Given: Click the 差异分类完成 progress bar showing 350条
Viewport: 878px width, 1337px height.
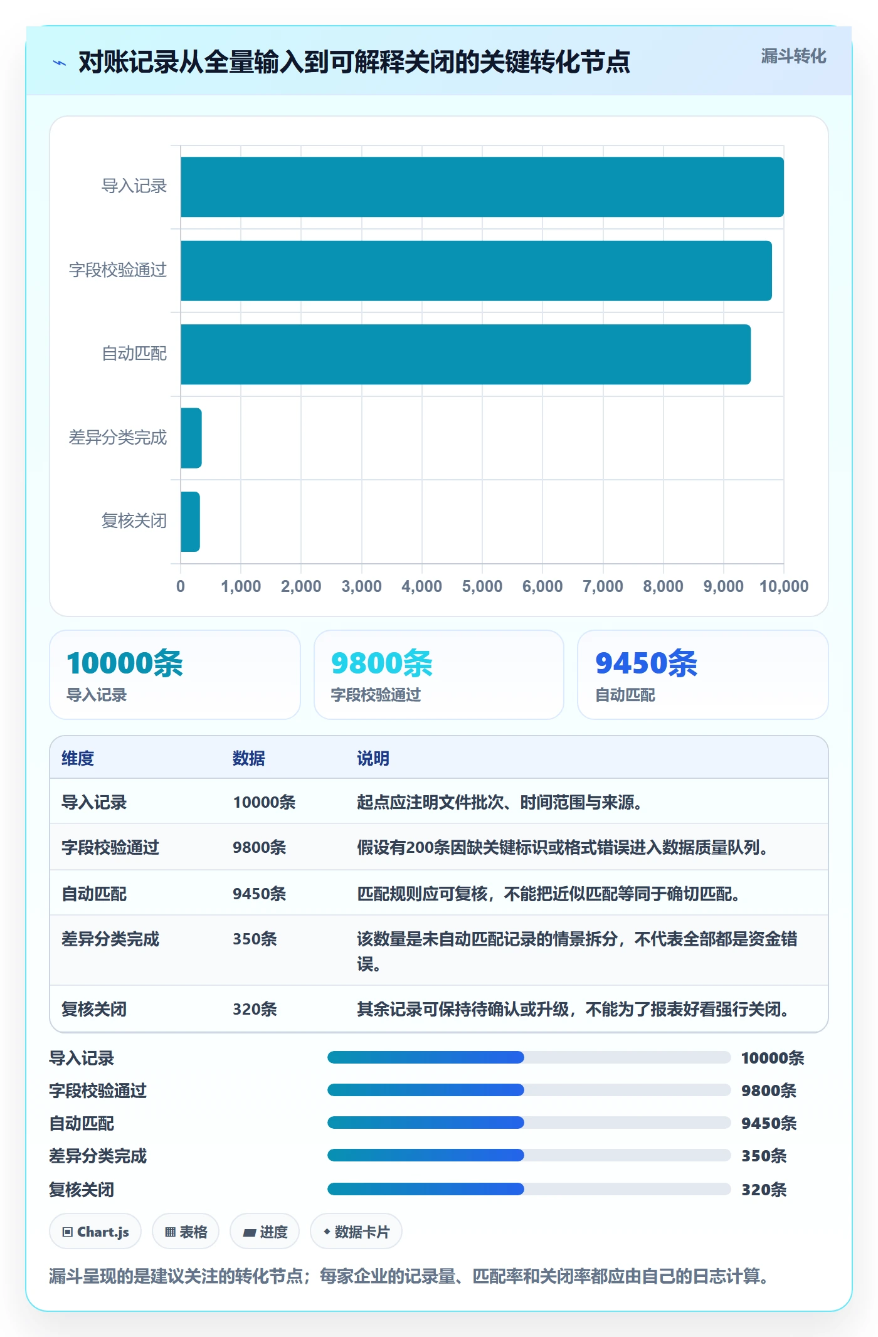Looking at the screenshot, I should pos(529,1155).
